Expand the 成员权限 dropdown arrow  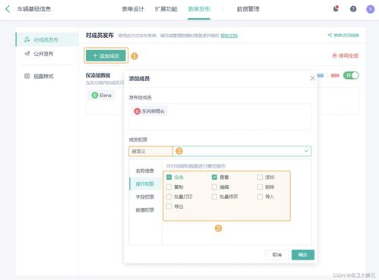coord(306,151)
